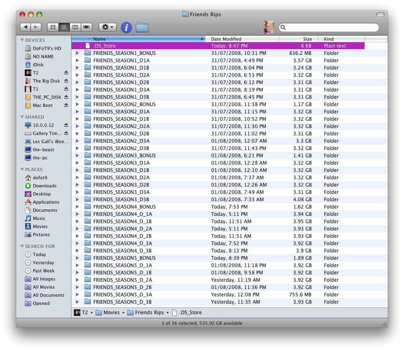This screenshot has width=404, height=350.
Task: Open the-beast shared computer
Action: point(39,150)
